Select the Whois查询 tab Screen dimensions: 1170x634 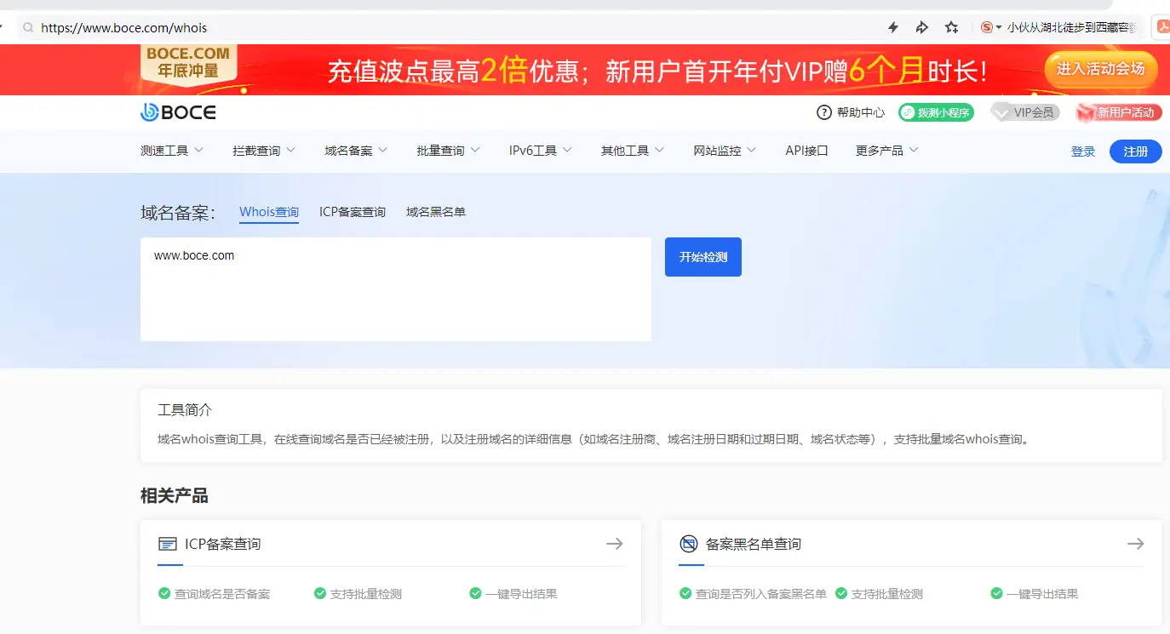269,212
